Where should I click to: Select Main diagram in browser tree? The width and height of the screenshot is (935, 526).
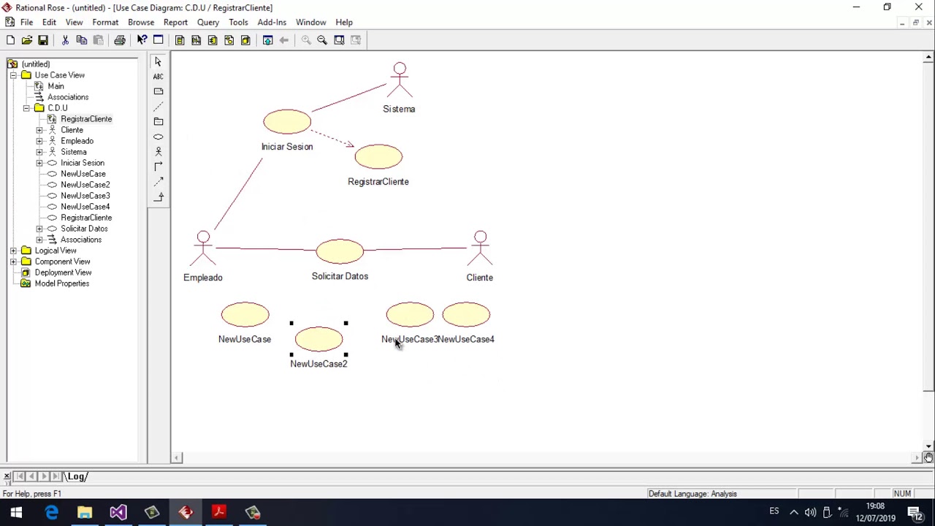tap(56, 86)
